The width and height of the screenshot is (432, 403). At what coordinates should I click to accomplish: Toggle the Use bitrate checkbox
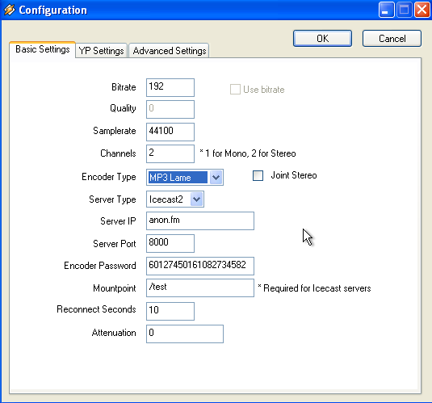pyautogui.click(x=235, y=90)
